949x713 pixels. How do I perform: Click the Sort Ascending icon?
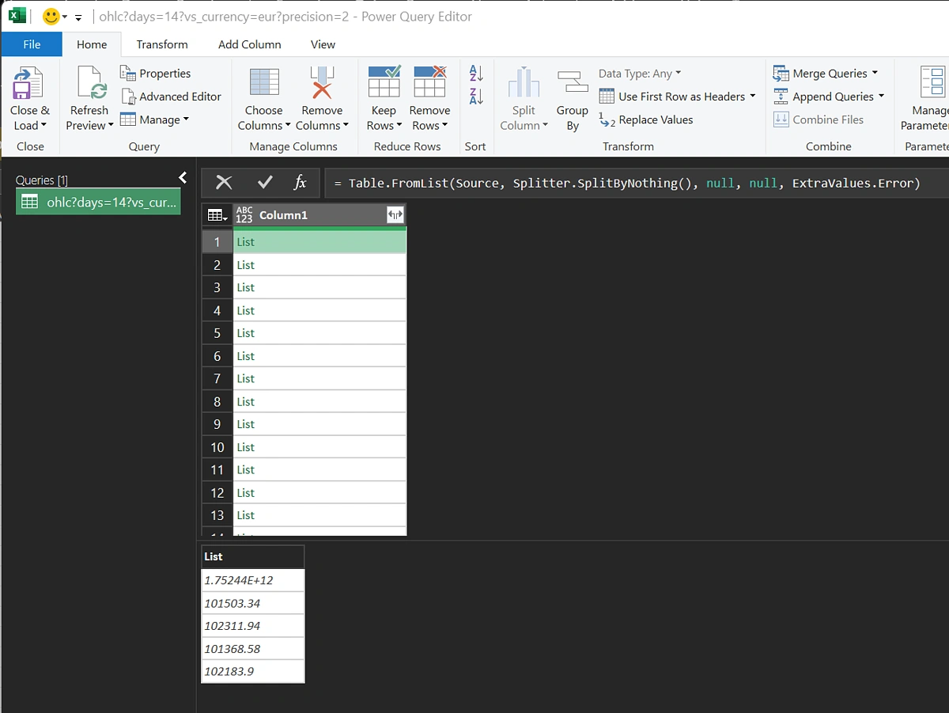476,74
